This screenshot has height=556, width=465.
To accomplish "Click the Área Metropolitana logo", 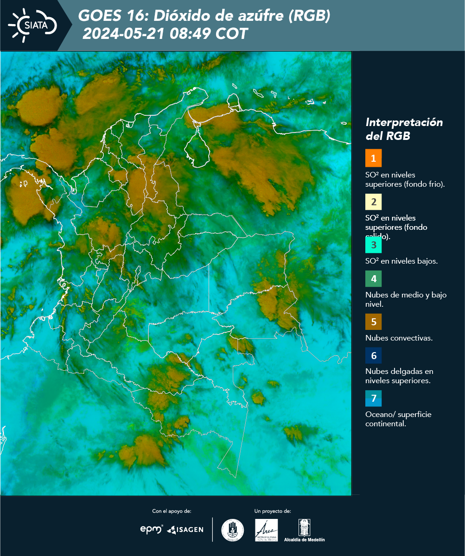I will [x=267, y=530].
